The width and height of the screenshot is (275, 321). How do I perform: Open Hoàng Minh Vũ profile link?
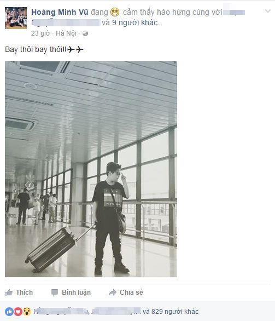pos(60,12)
